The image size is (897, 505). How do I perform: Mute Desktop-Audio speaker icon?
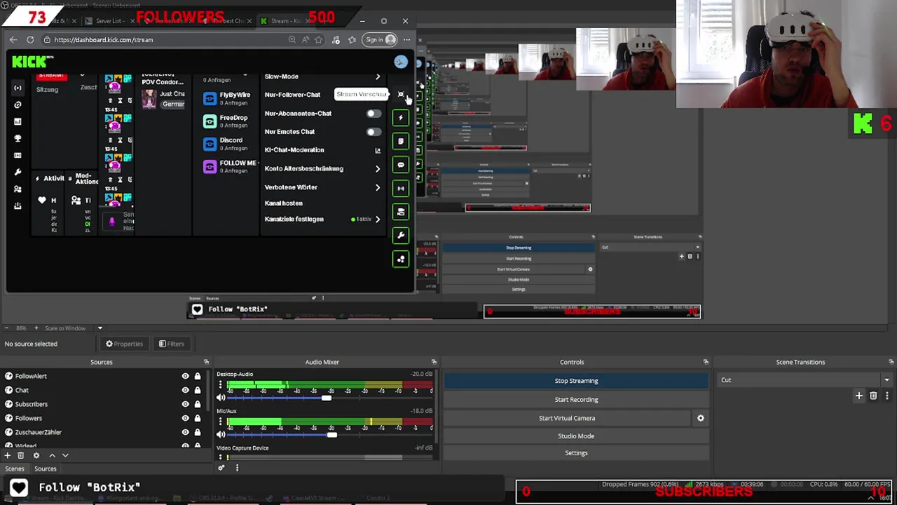(x=221, y=398)
